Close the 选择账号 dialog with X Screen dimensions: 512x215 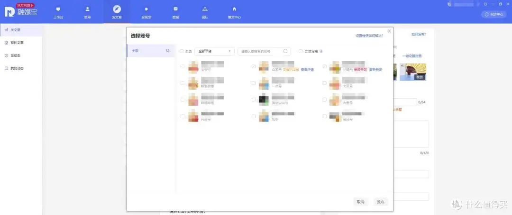click(389, 31)
